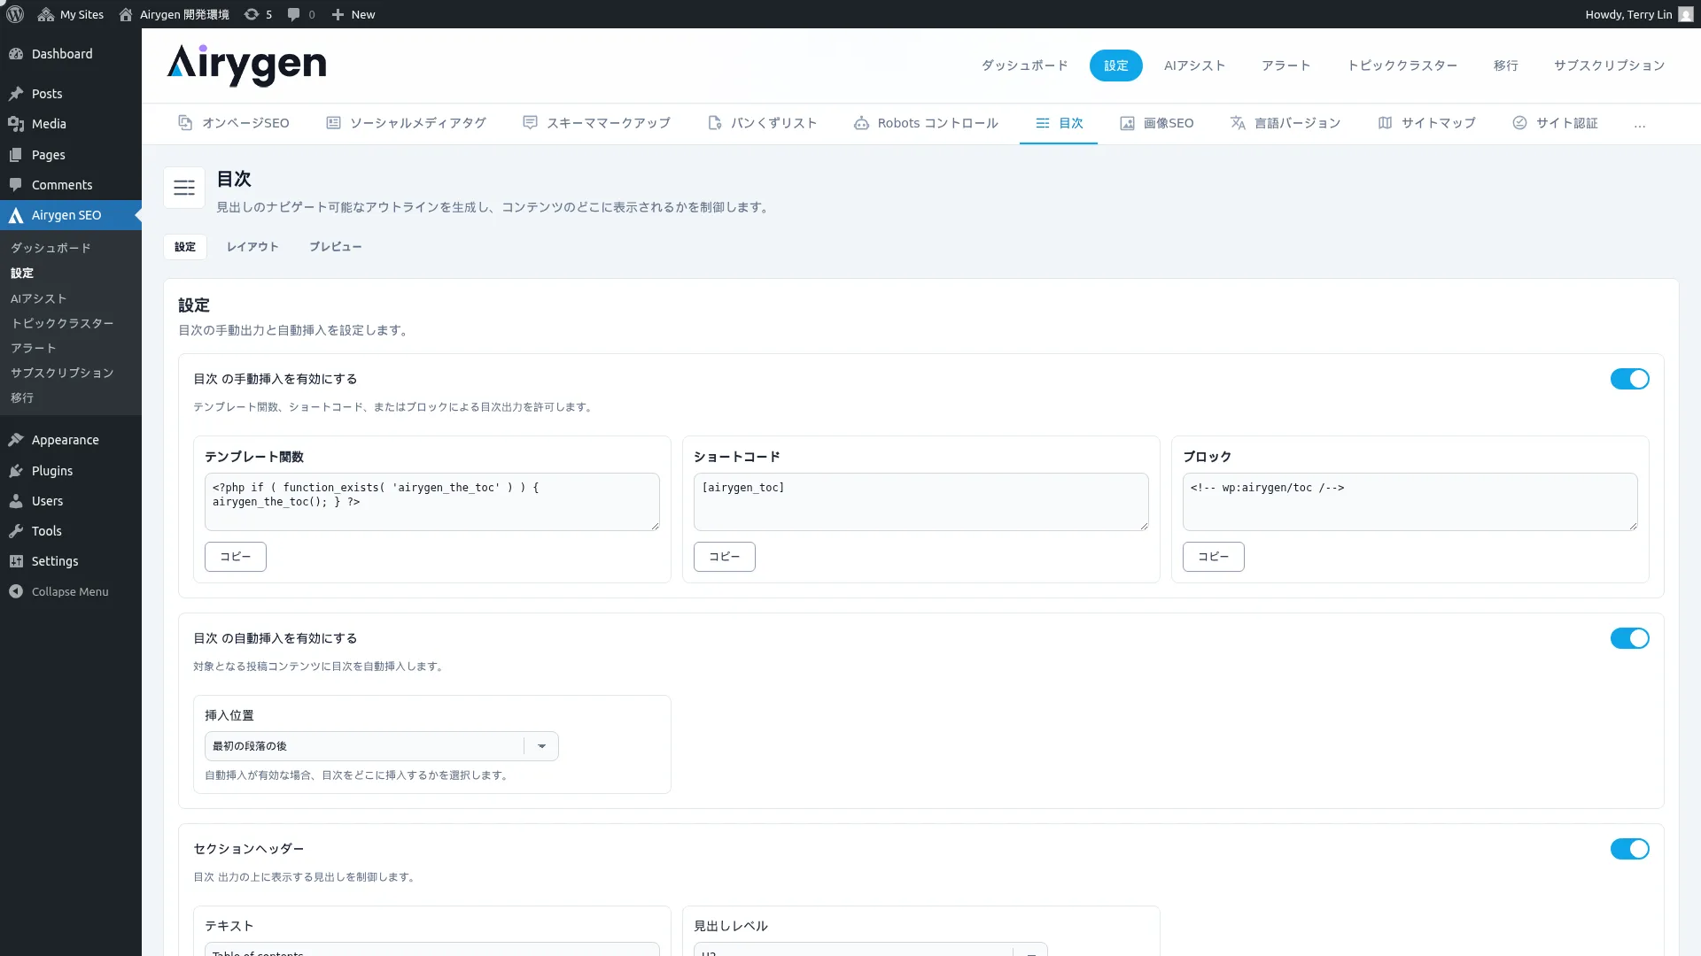The width and height of the screenshot is (1701, 956).
Task: Switch to the プレビュー sub-tab
Action: tap(335, 247)
